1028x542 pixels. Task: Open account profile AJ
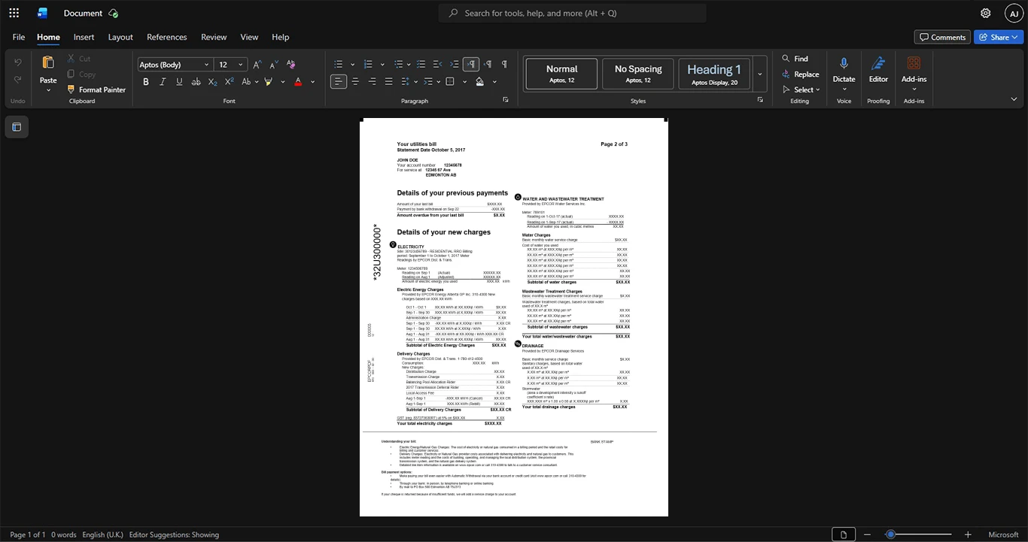click(1014, 13)
